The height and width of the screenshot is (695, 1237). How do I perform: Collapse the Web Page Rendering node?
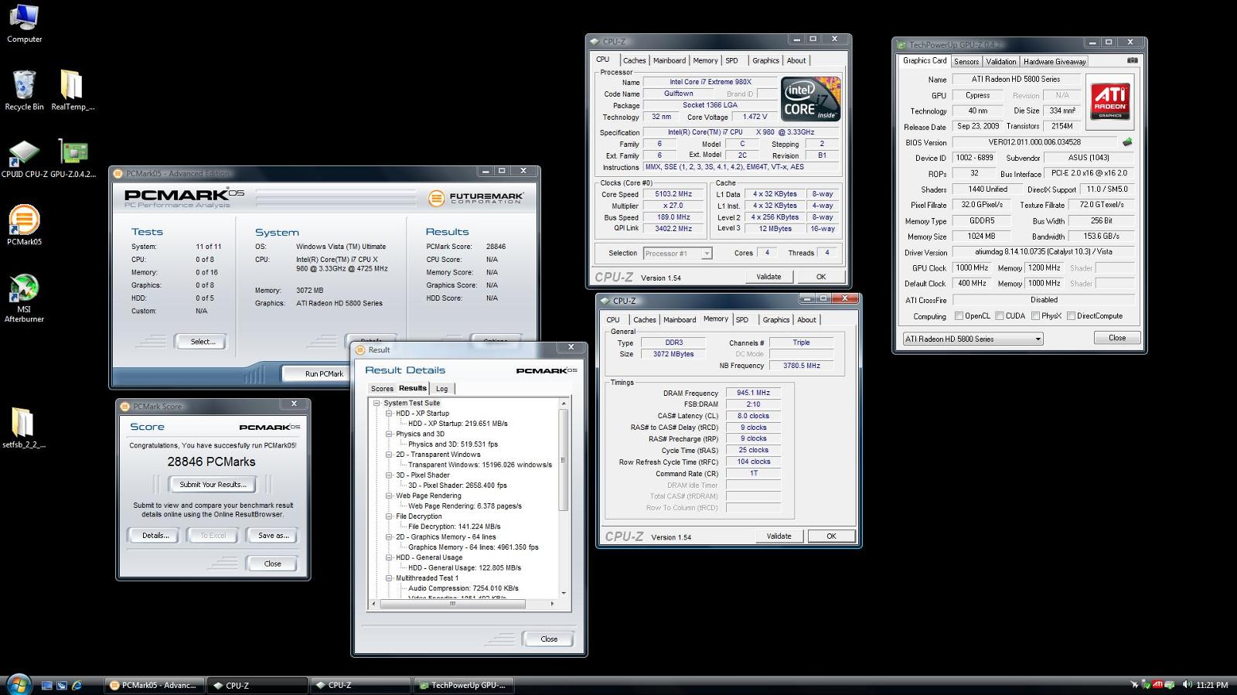point(389,496)
